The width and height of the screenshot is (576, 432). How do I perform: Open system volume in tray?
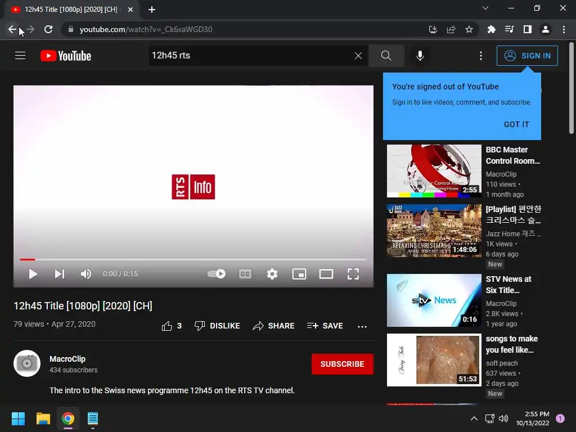click(503, 418)
